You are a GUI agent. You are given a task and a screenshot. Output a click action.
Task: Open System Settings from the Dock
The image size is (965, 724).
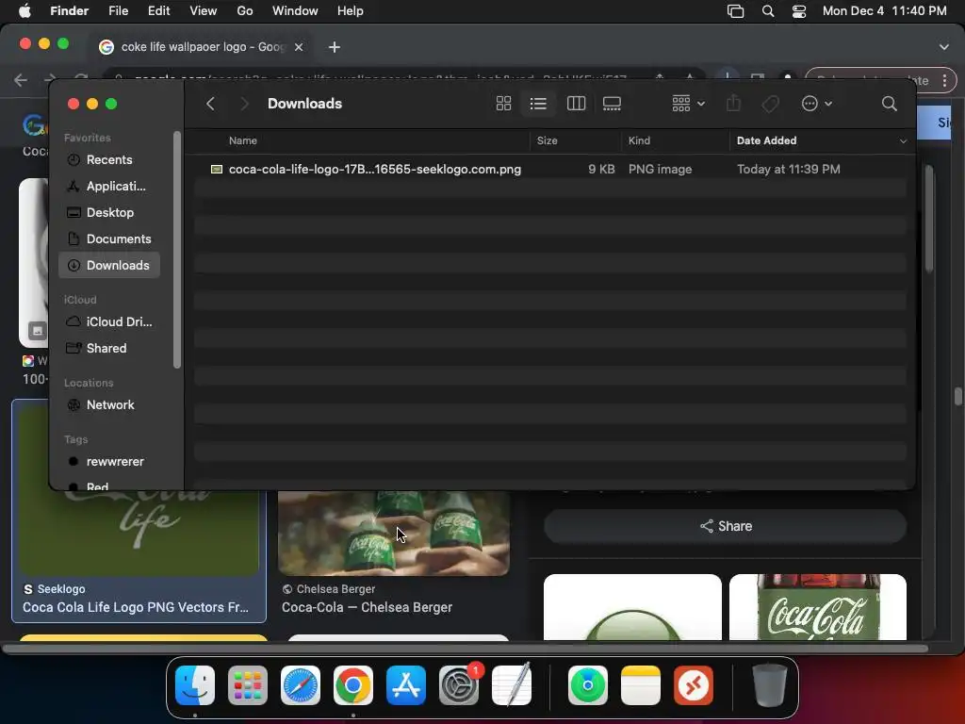point(459,685)
